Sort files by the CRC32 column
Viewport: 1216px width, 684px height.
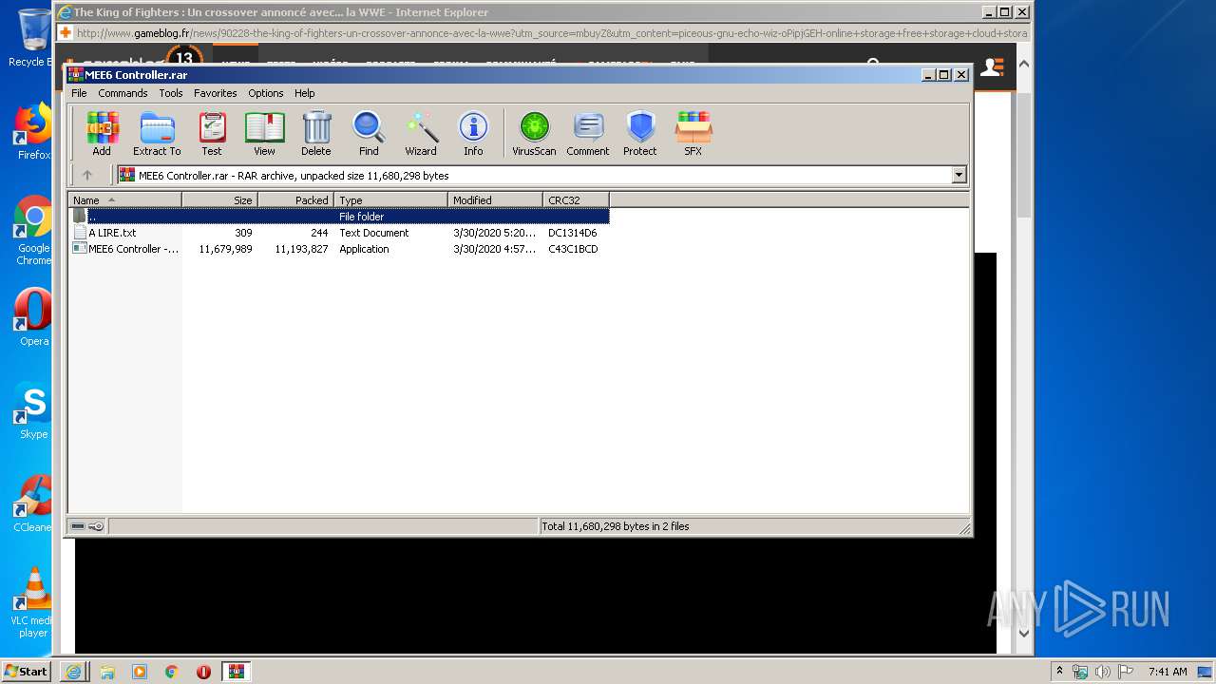point(576,200)
